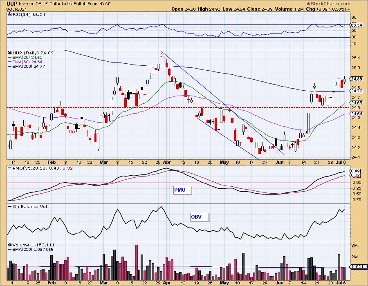Click the EMA(200) 24.77 legend entry
Image resolution: width=368 pixels, height=286 pixels.
(x=28, y=66)
